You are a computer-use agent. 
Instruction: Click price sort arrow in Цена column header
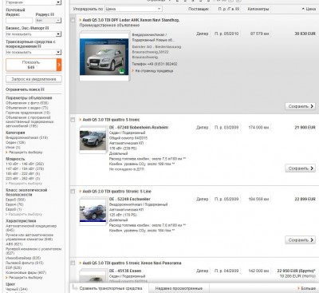point(303,9)
